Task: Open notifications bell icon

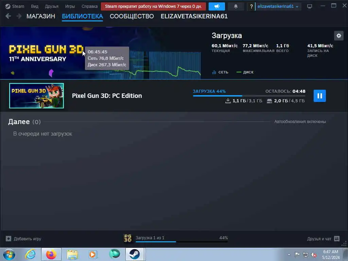Action: [x=236, y=6]
